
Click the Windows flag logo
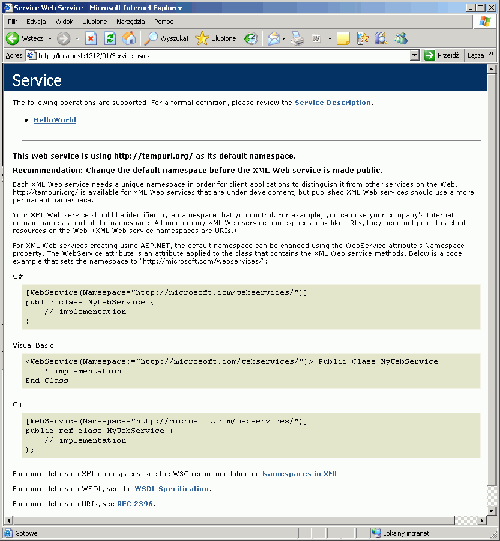pos(485,22)
